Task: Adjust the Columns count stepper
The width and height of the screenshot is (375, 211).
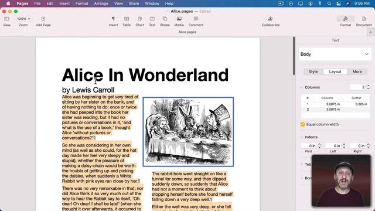Action: tap(369, 87)
